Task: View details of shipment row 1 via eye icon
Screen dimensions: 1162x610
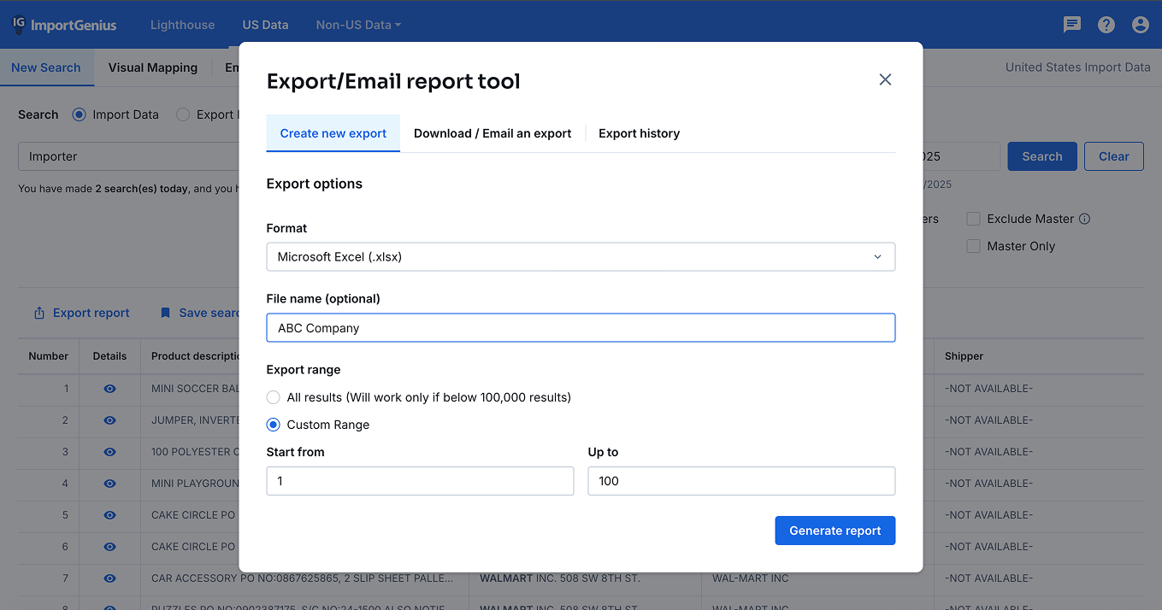Action: pyautogui.click(x=109, y=389)
